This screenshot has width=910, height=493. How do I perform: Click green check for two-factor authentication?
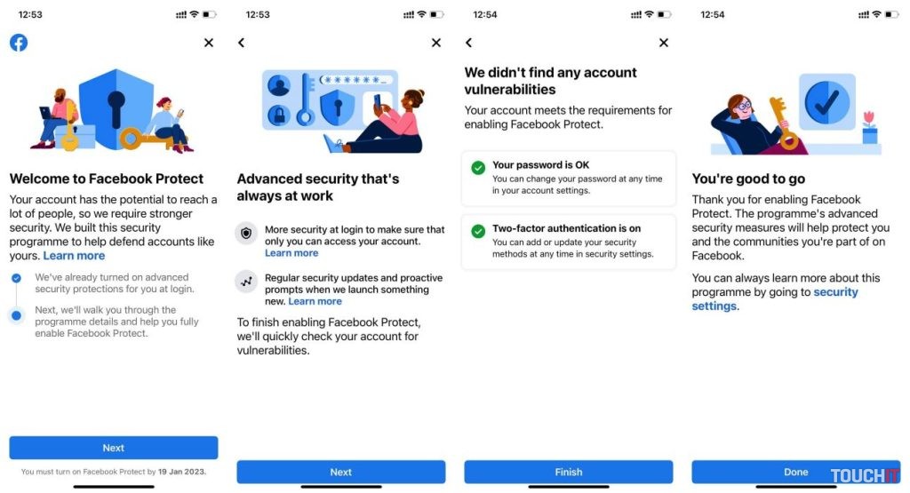pos(478,232)
